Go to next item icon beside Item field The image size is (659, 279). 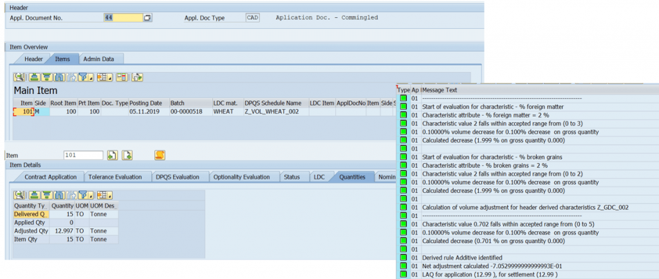click(x=127, y=155)
